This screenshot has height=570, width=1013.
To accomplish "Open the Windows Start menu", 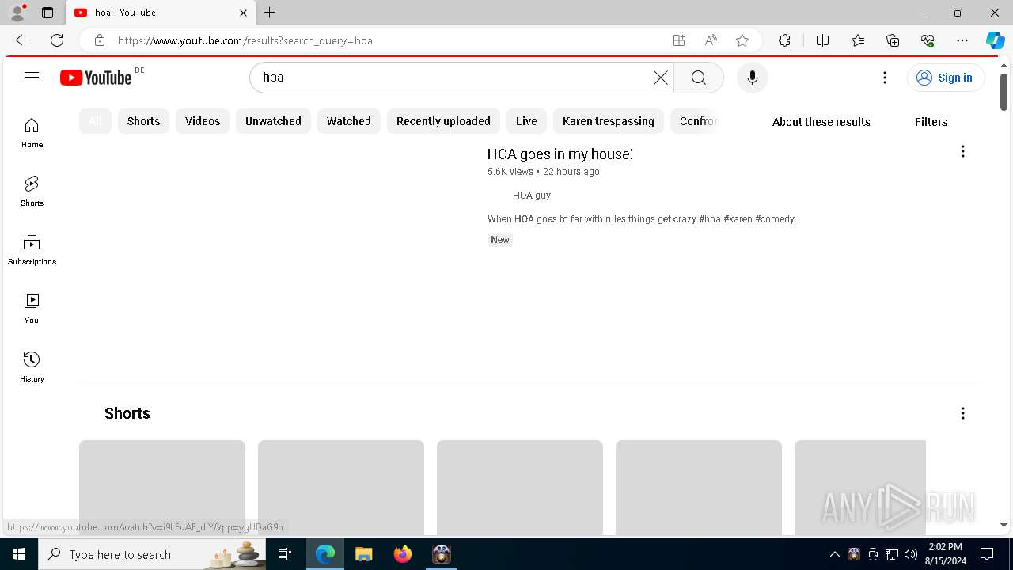I will coord(19,554).
